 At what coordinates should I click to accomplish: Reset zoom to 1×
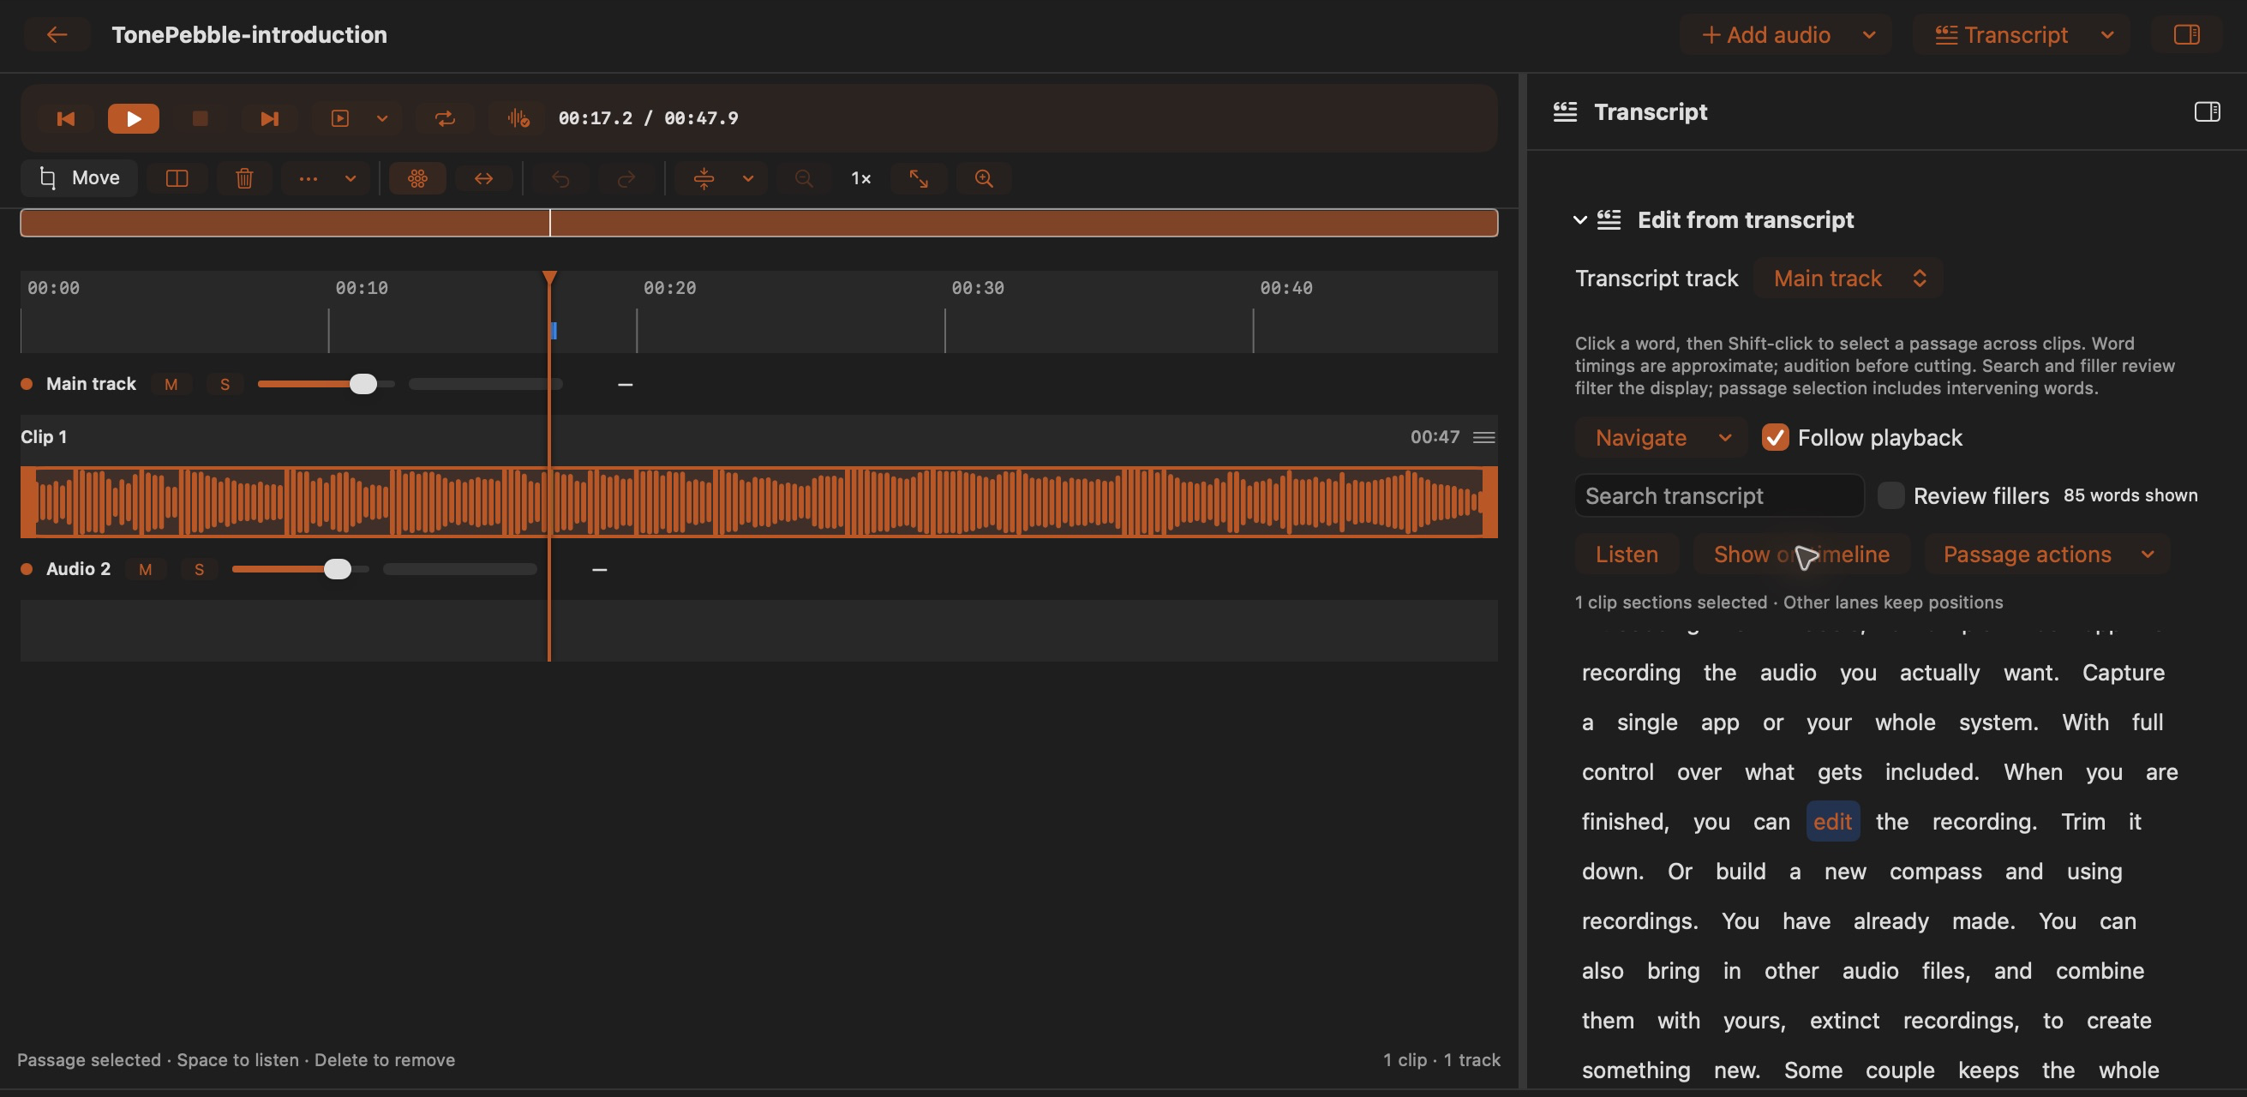[861, 179]
